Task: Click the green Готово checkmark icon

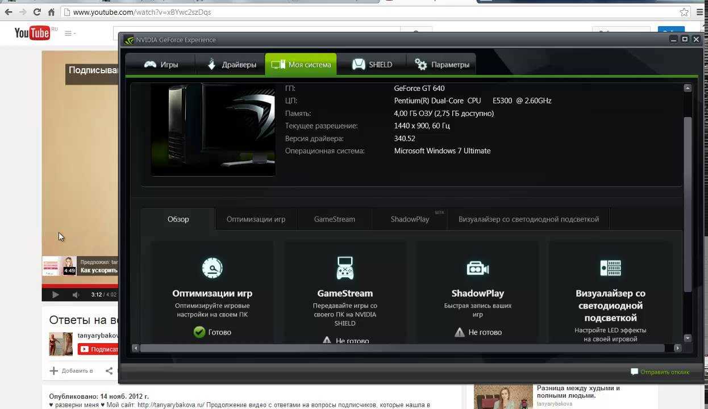Action: pyautogui.click(x=199, y=332)
